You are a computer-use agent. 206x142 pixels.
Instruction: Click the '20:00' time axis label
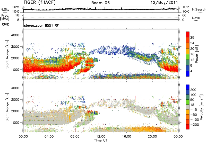click(152, 137)
